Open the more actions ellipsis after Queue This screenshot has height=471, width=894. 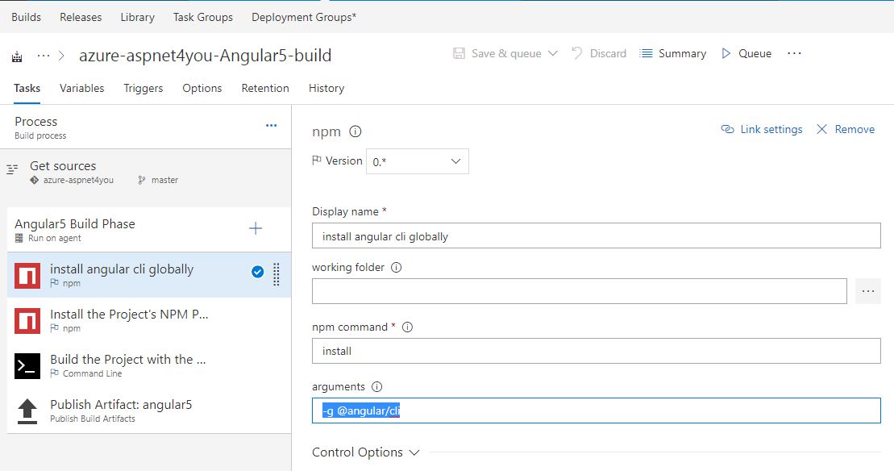(794, 53)
